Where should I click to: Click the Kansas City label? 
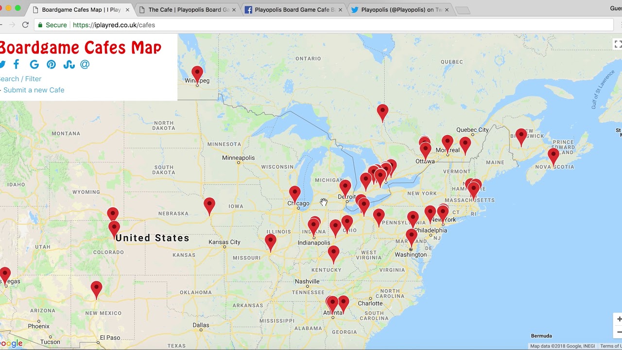click(x=224, y=242)
